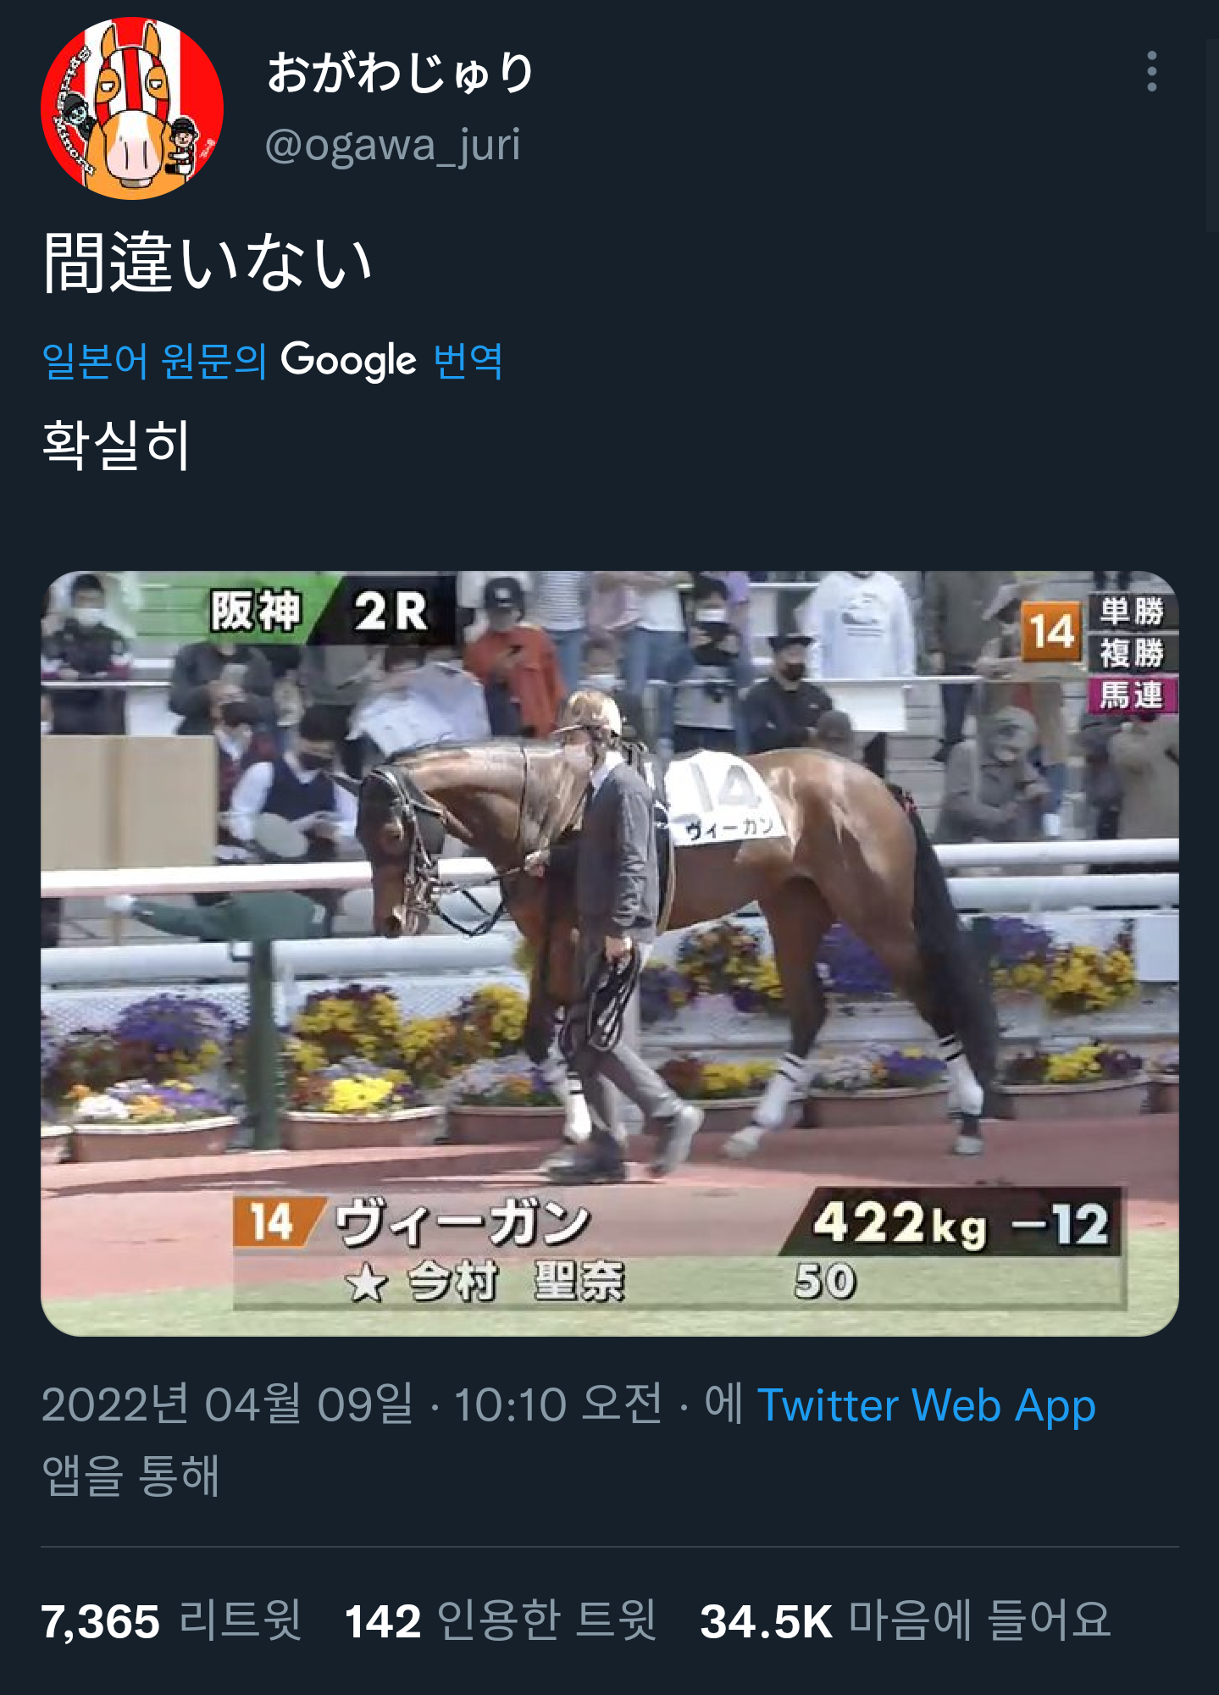Tap the 리트윗 label beside 7,365
Screen dimensions: 1219x1695
[x=240, y=1621]
